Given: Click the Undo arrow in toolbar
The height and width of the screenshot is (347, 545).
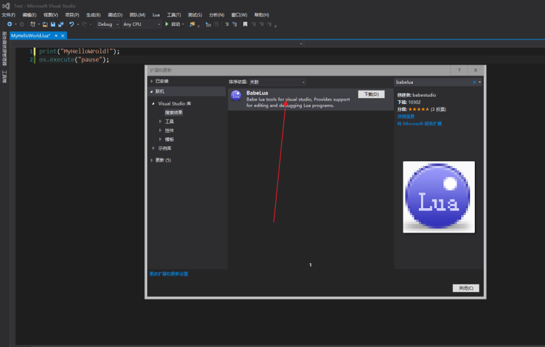Looking at the screenshot, I should tap(72, 24).
